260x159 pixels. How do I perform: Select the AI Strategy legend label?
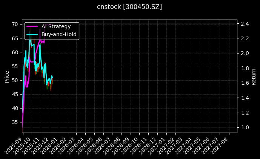pyautogui.click(x=56, y=26)
